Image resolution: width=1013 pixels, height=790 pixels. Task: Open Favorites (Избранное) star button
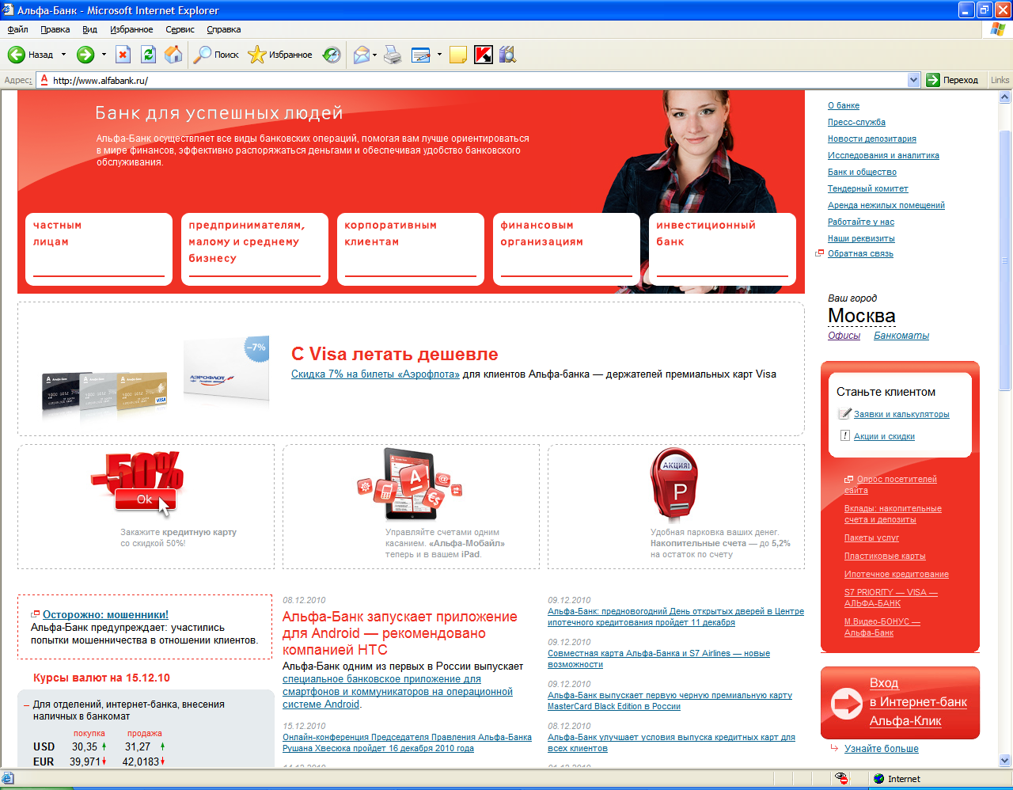280,55
